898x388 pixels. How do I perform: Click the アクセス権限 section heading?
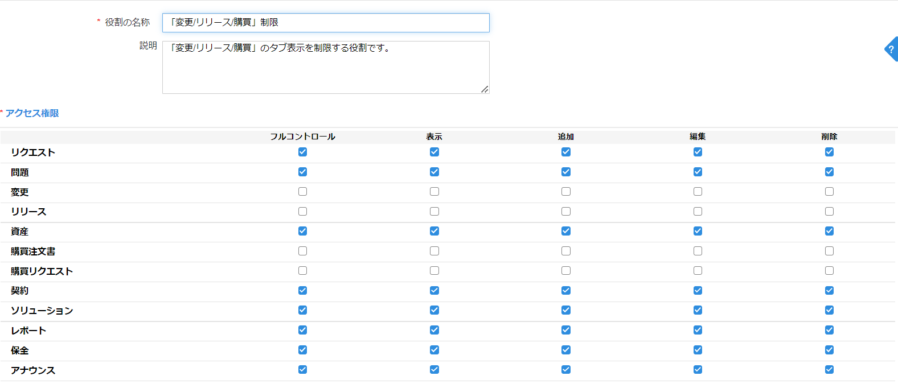(x=32, y=113)
